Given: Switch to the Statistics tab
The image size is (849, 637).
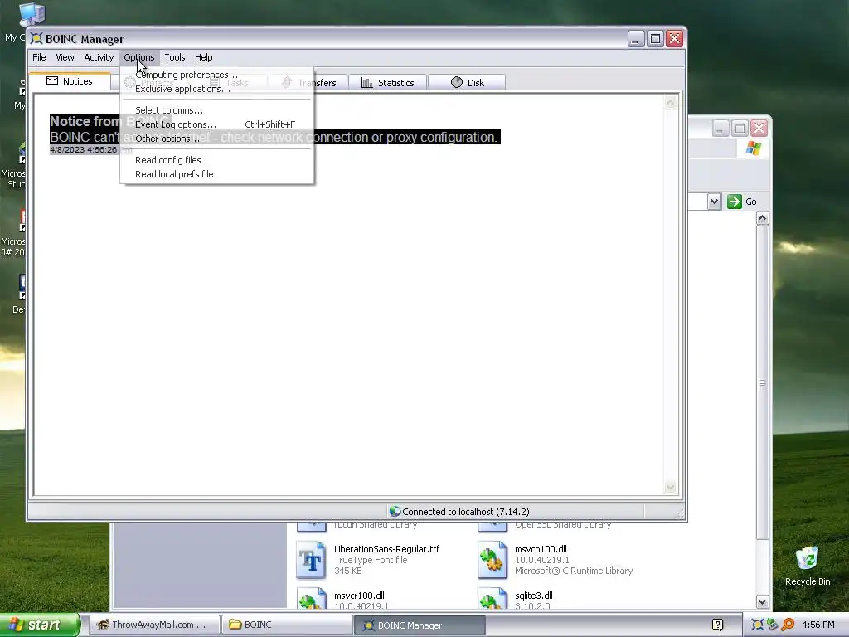Looking at the screenshot, I should (x=388, y=83).
